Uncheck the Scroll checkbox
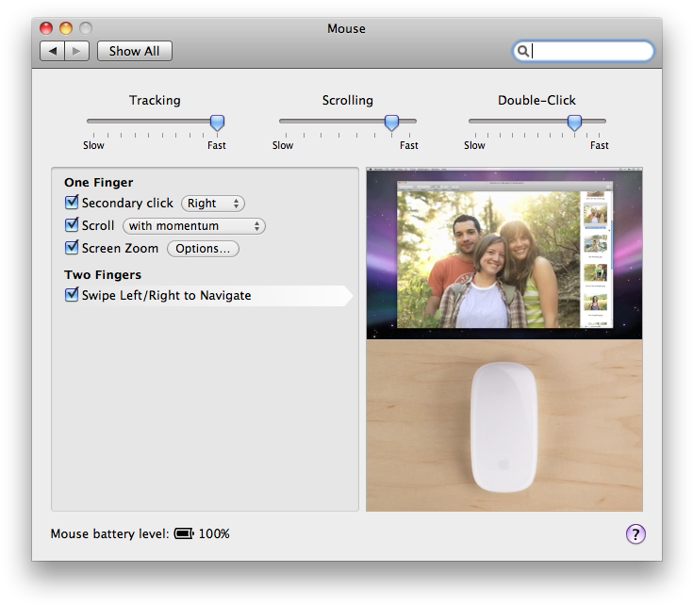Image resolution: width=693 pixels, height=606 pixels. [x=72, y=225]
